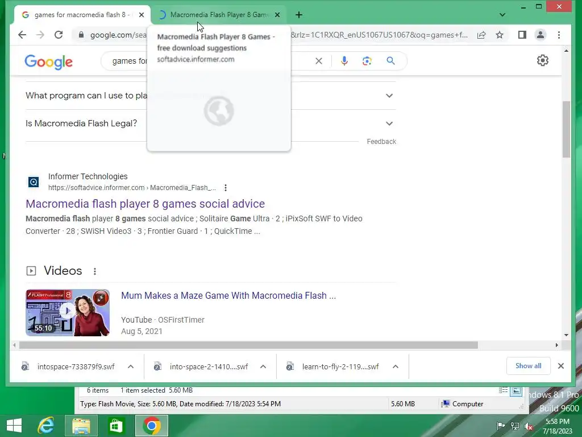Clear the Google search box with X
The image size is (582, 437).
click(x=319, y=61)
